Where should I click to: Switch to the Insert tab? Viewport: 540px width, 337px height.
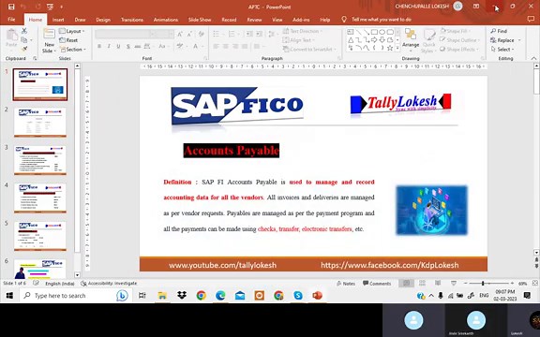point(58,20)
